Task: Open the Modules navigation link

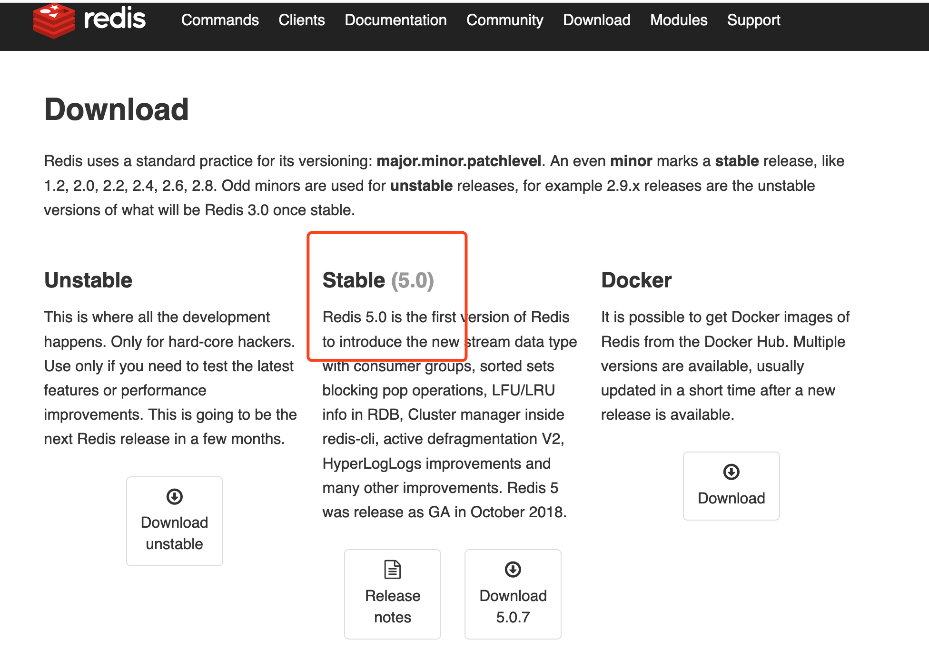Action: (x=679, y=20)
